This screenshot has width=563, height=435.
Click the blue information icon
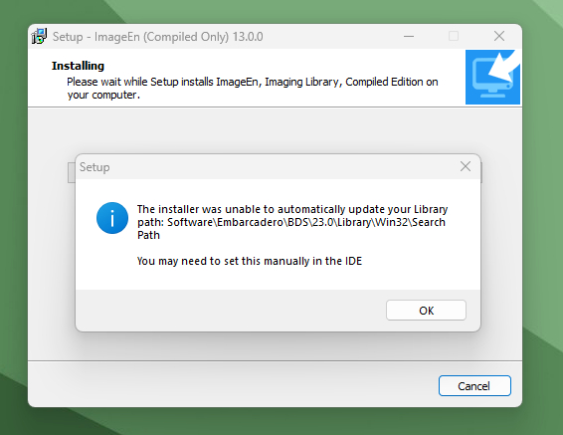[112, 218]
